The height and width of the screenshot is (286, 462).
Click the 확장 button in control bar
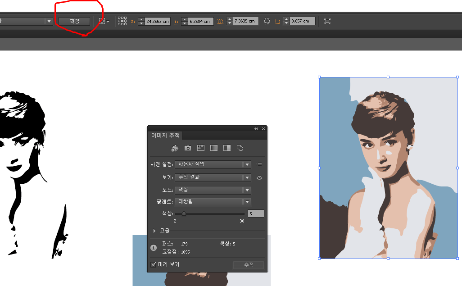pyautogui.click(x=74, y=21)
